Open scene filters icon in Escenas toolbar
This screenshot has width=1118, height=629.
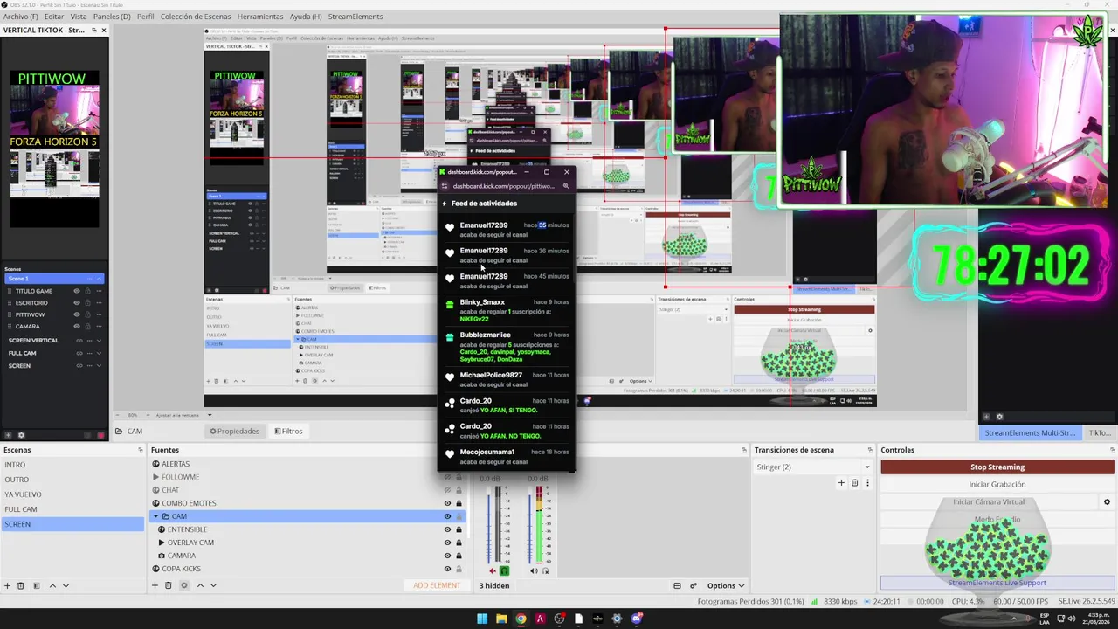[36, 585]
